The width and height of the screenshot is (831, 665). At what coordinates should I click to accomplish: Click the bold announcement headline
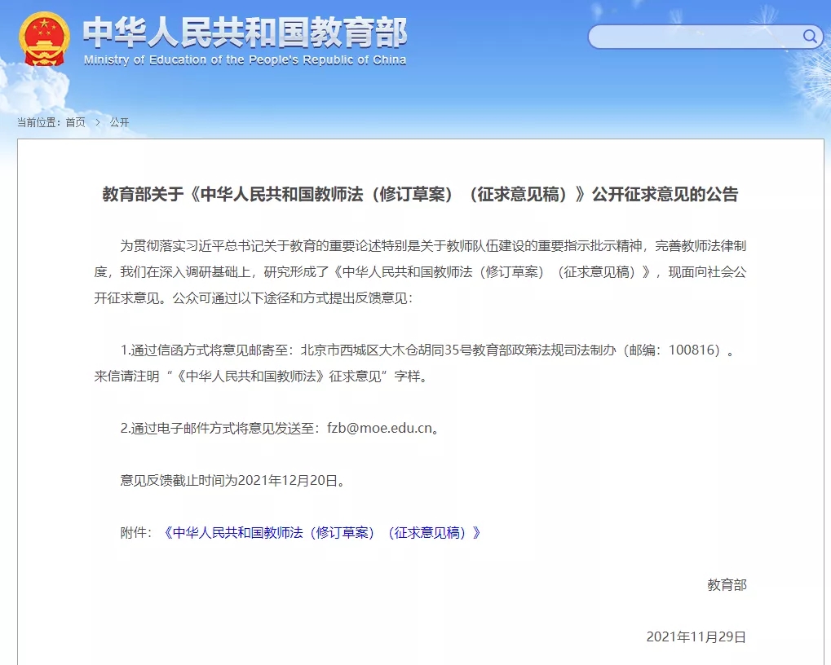pos(420,195)
